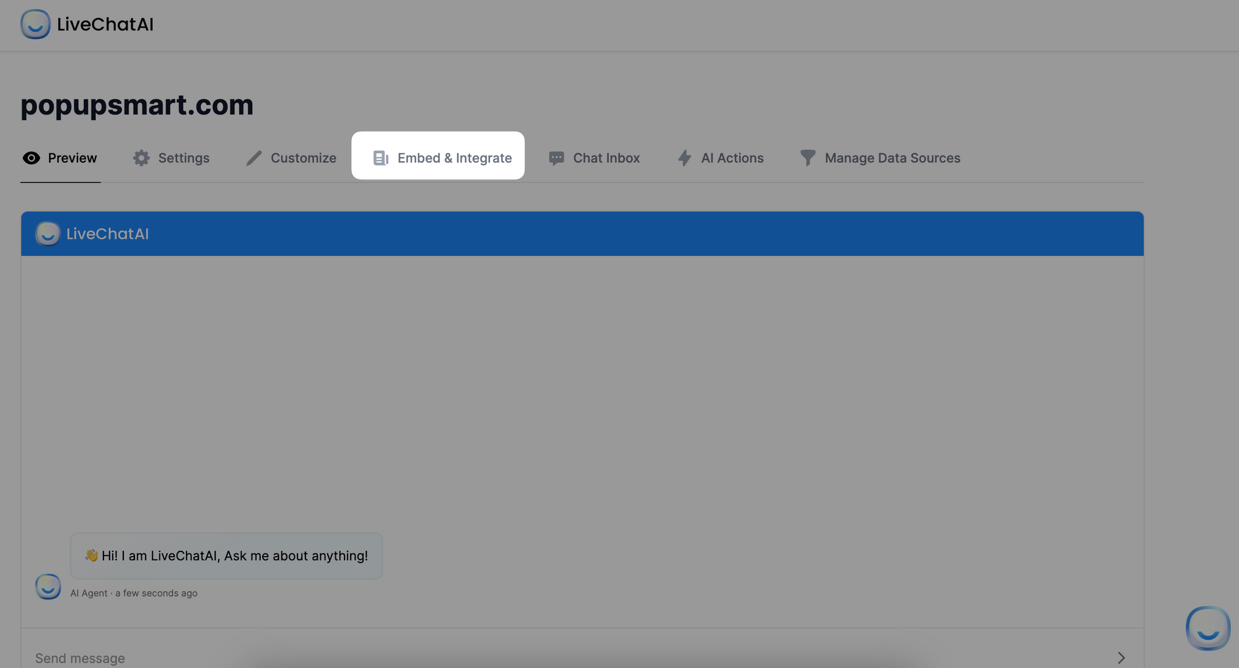
Task: Click the gear icon beside Settings
Action: 141,158
